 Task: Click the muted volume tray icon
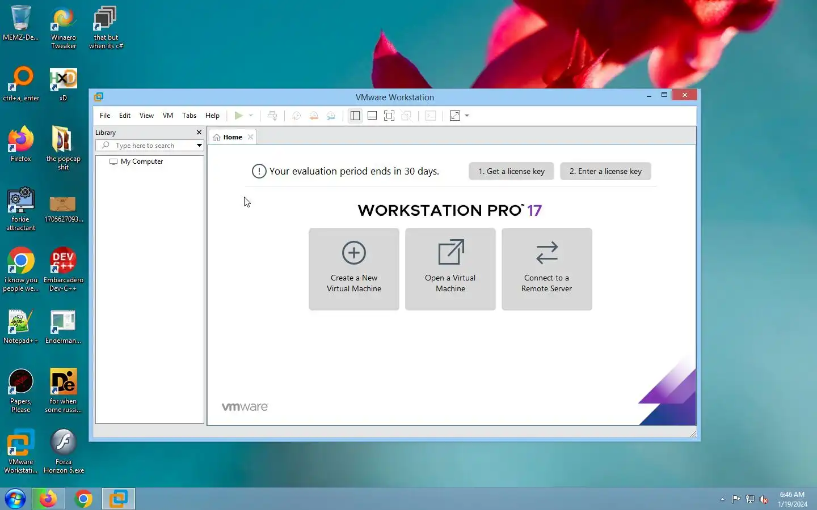[764, 499]
